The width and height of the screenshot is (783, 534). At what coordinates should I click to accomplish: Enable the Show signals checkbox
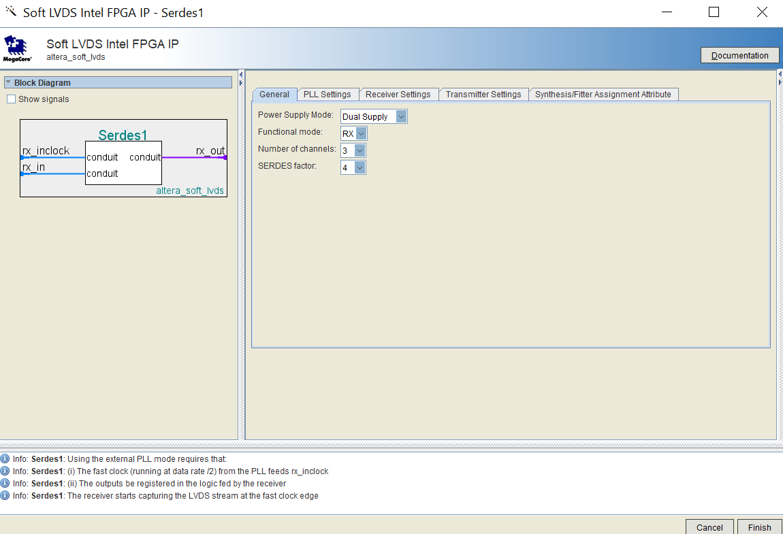(x=11, y=99)
